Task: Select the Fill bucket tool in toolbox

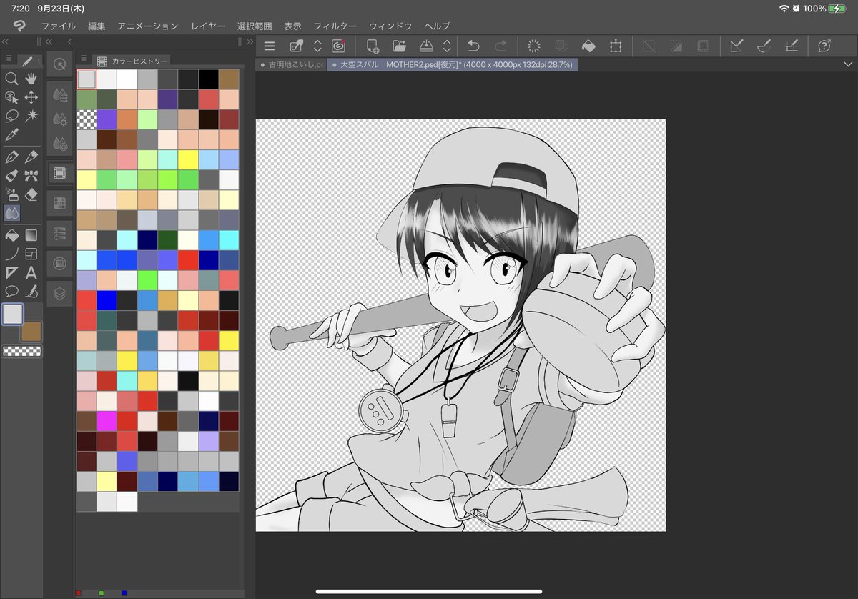Action: (x=11, y=234)
